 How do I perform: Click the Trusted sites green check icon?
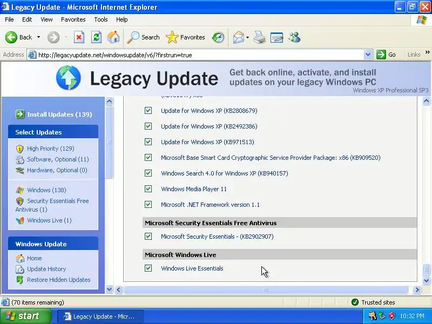[x=355, y=302]
